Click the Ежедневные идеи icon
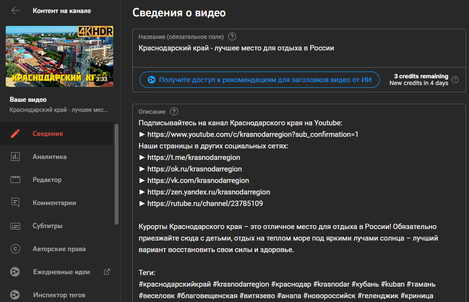This screenshot has height=302, width=469. 15,272
